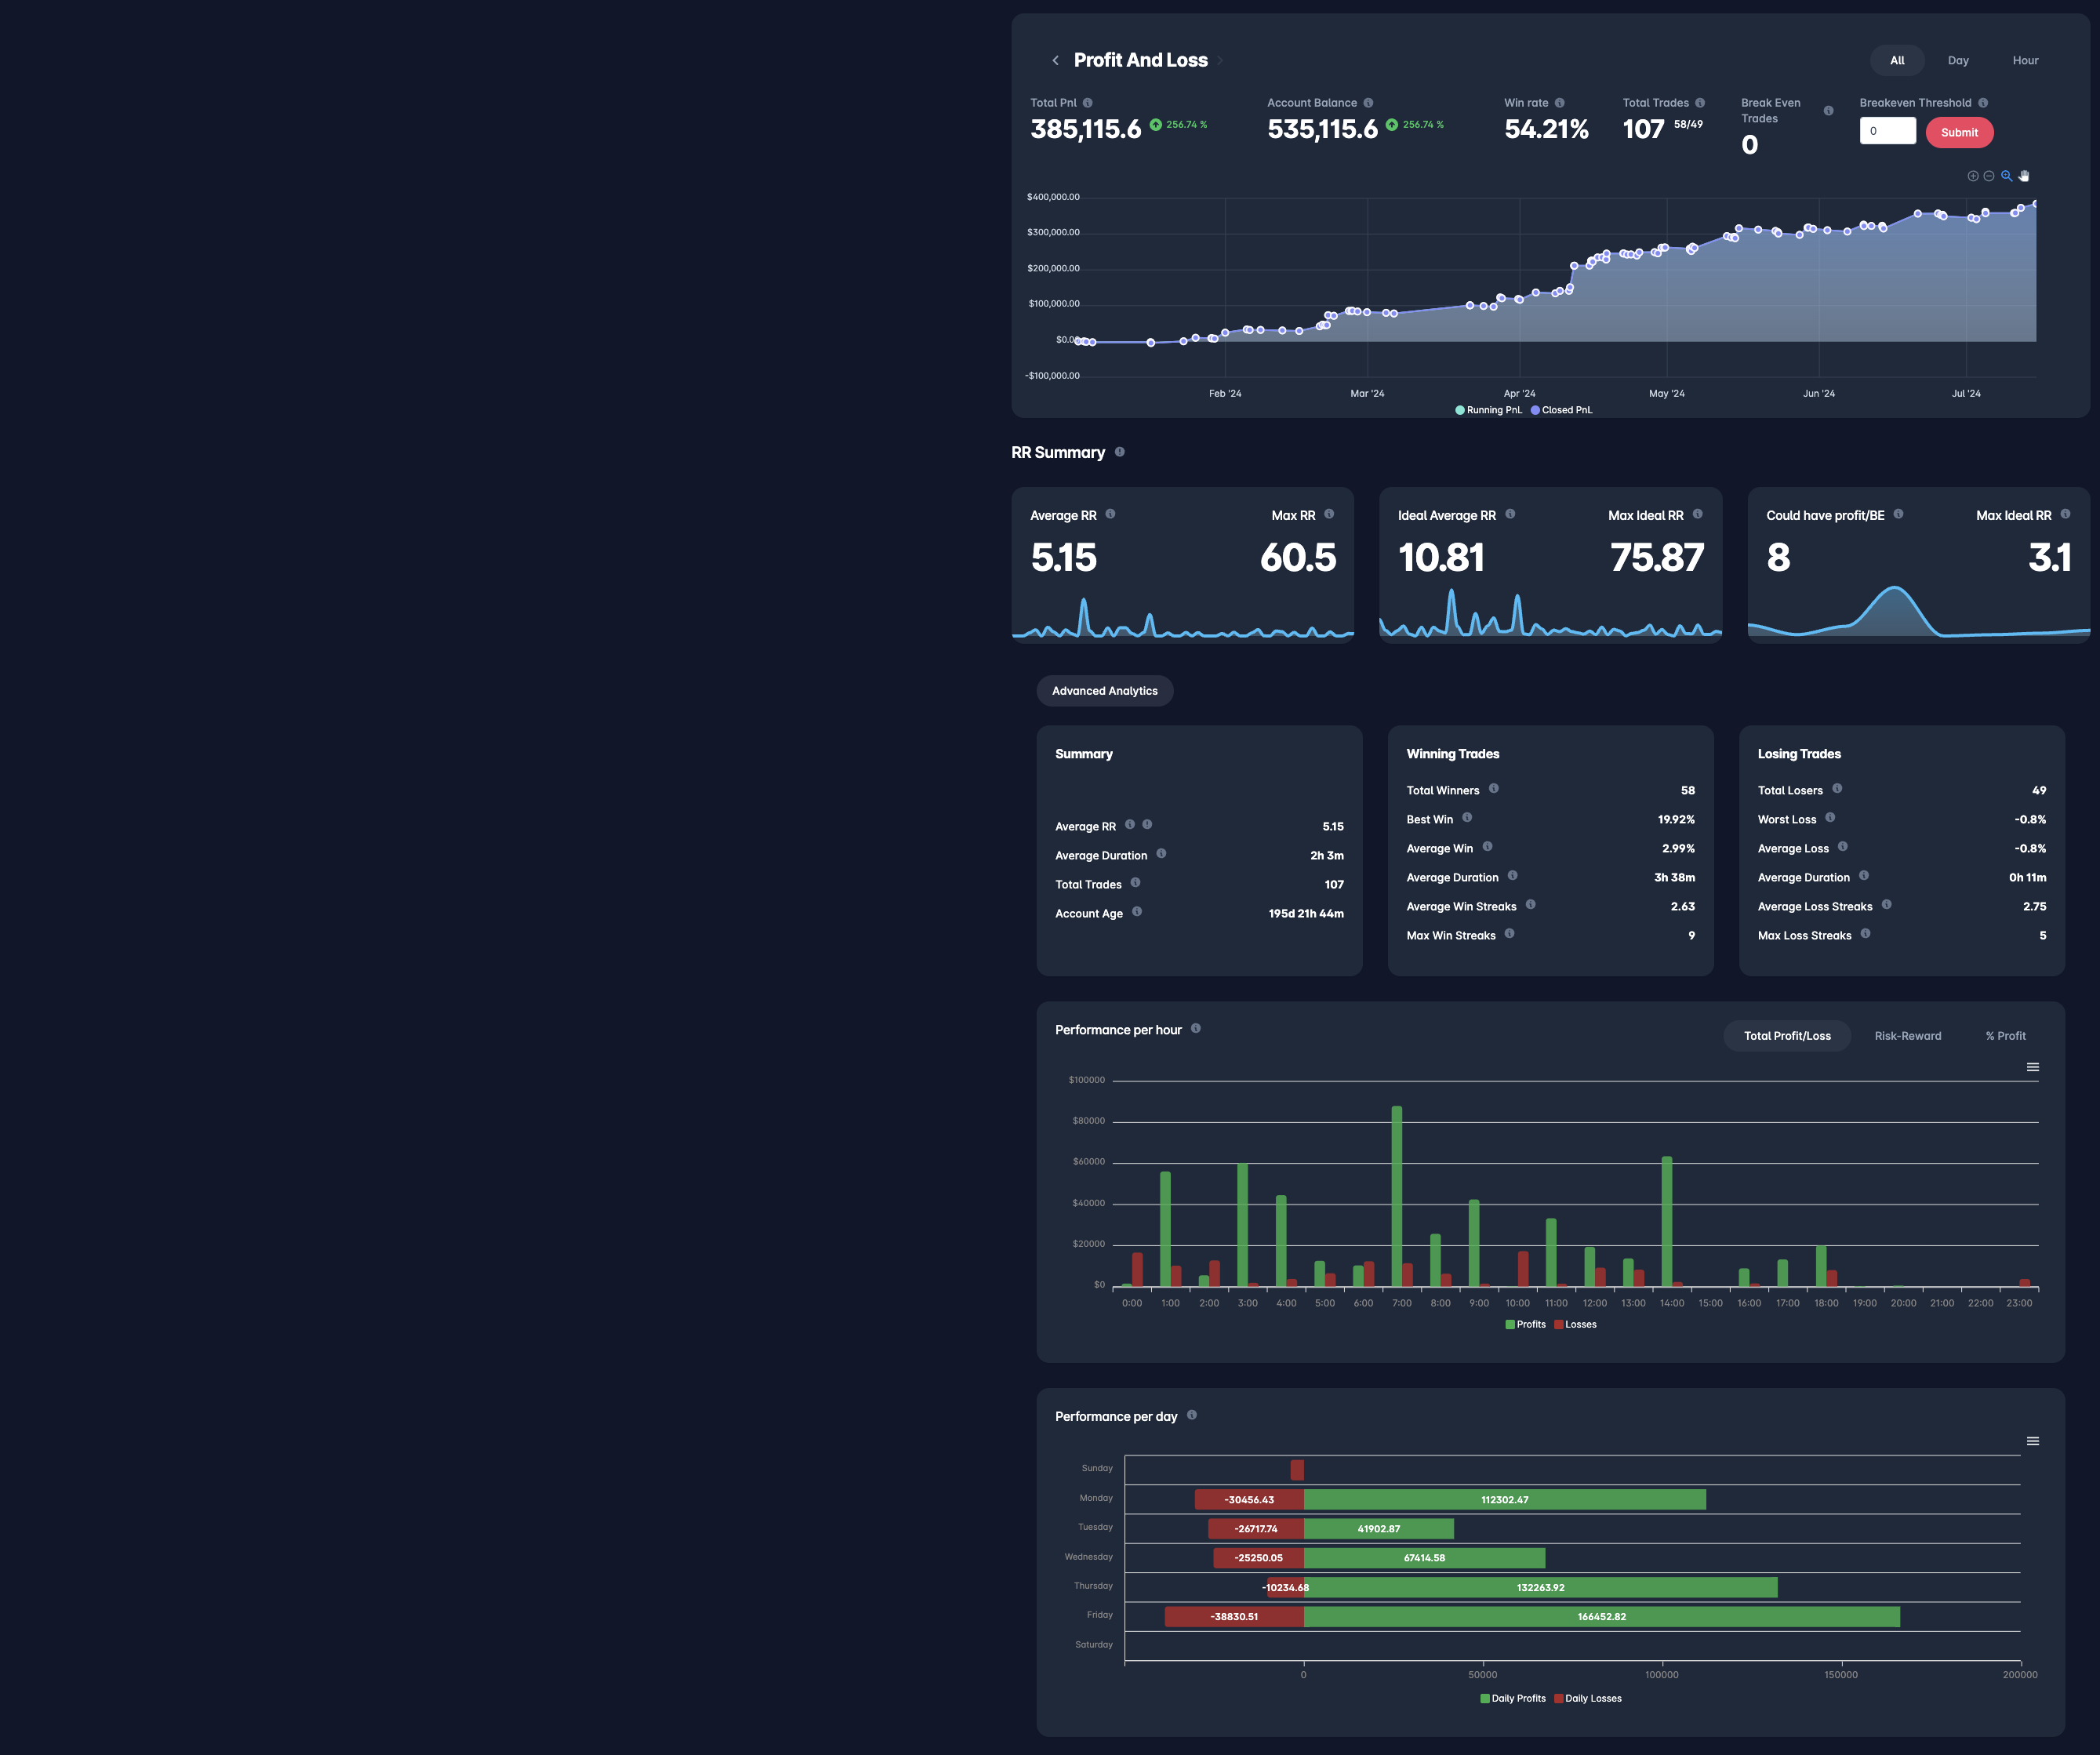Click the info icon beside Total Losers

click(1837, 789)
